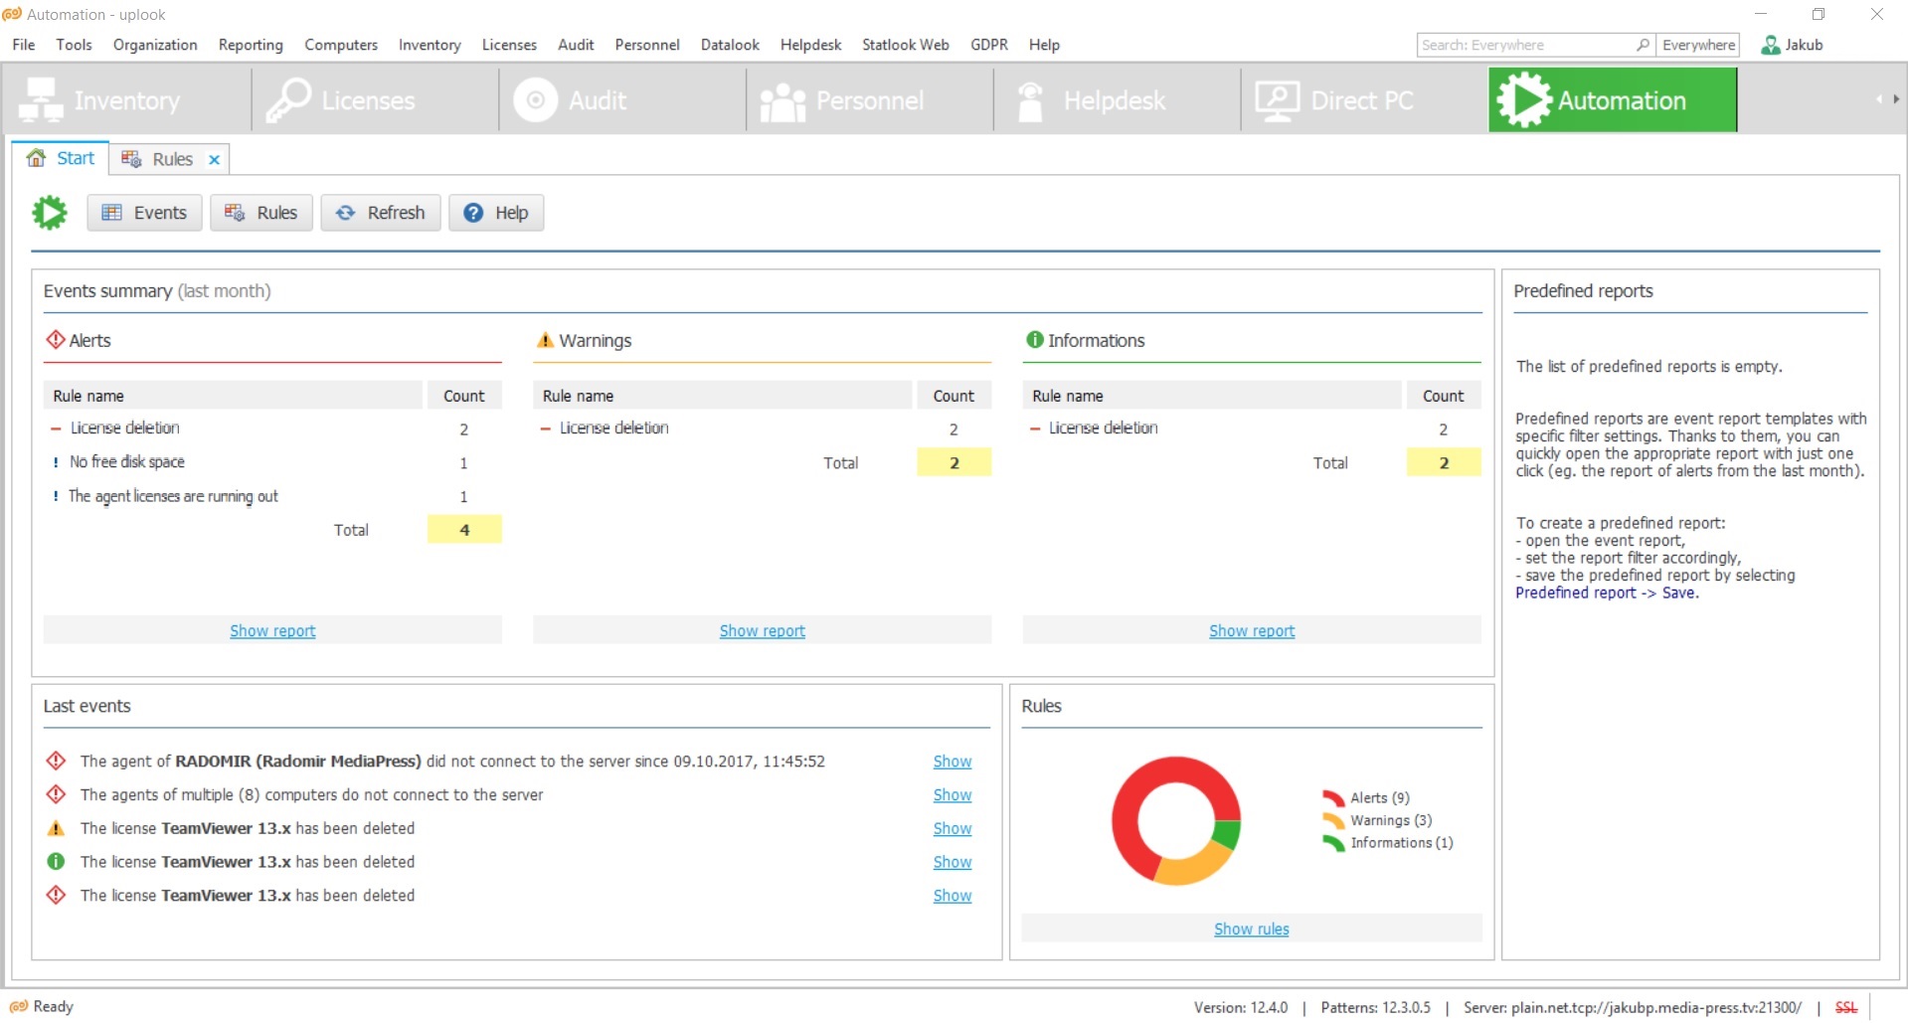Click the Alerts total count 4

tap(464, 530)
